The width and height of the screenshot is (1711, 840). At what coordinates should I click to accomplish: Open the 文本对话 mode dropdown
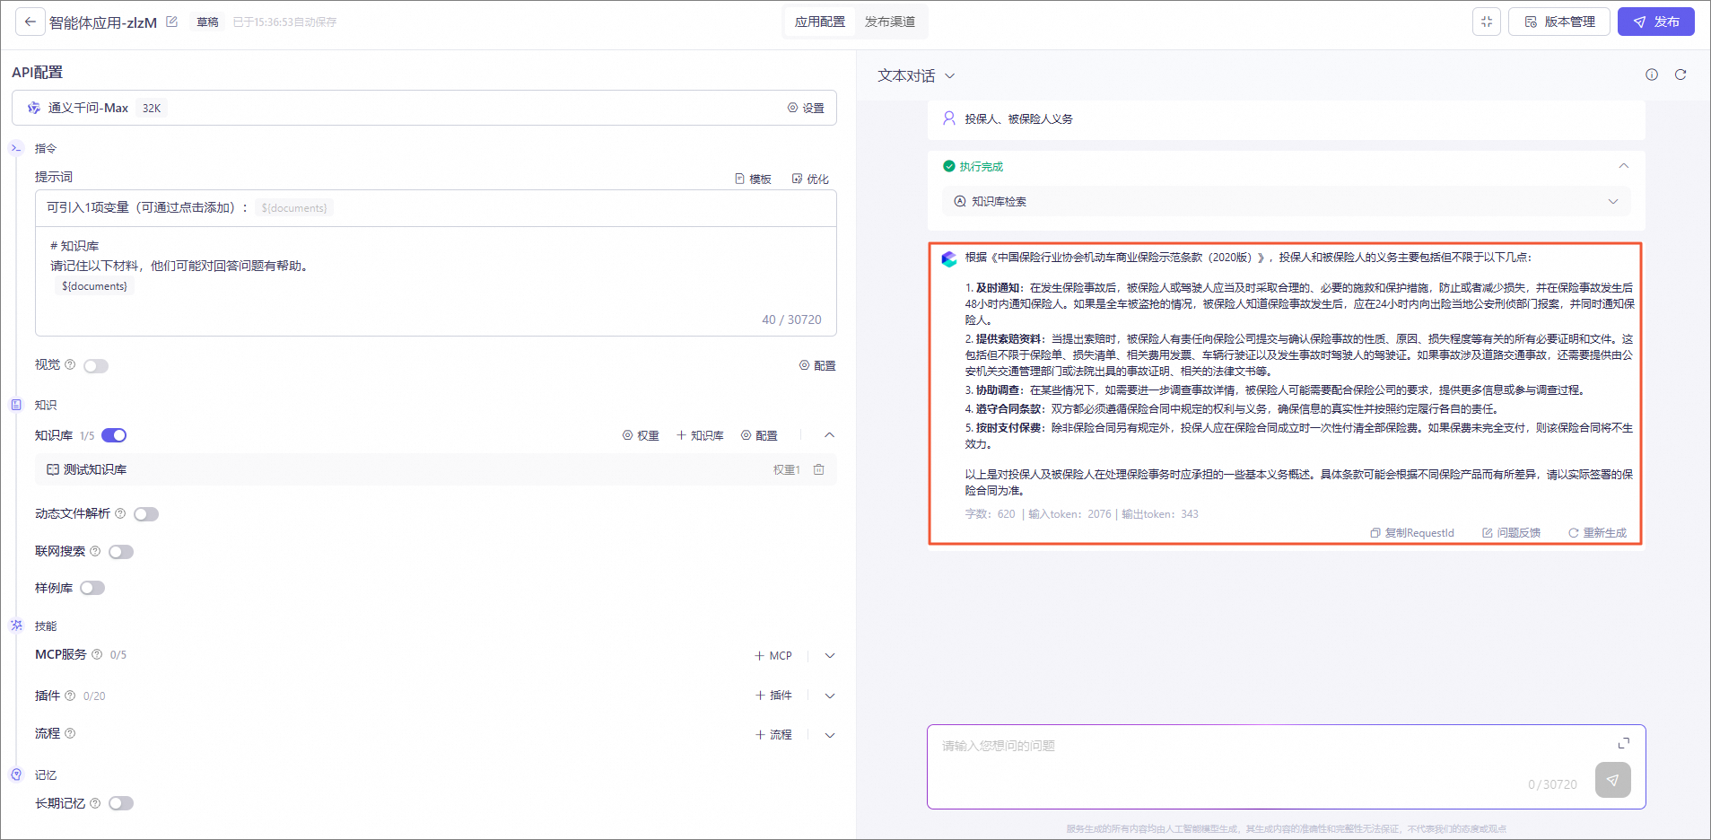click(x=916, y=75)
